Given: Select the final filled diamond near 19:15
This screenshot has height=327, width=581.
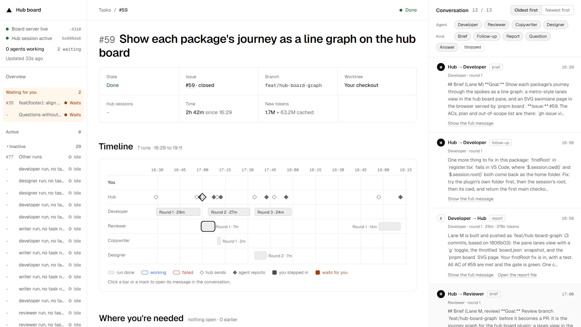Looking at the screenshot, I should [x=401, y=197].
